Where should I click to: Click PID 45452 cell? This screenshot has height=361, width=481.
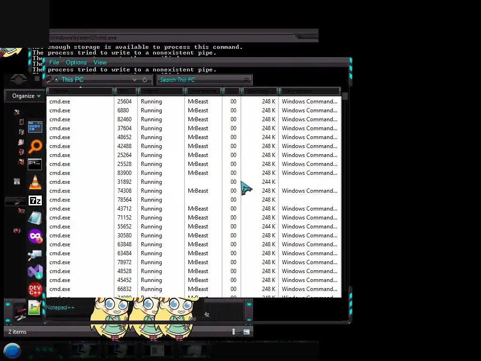coord(124,280)
